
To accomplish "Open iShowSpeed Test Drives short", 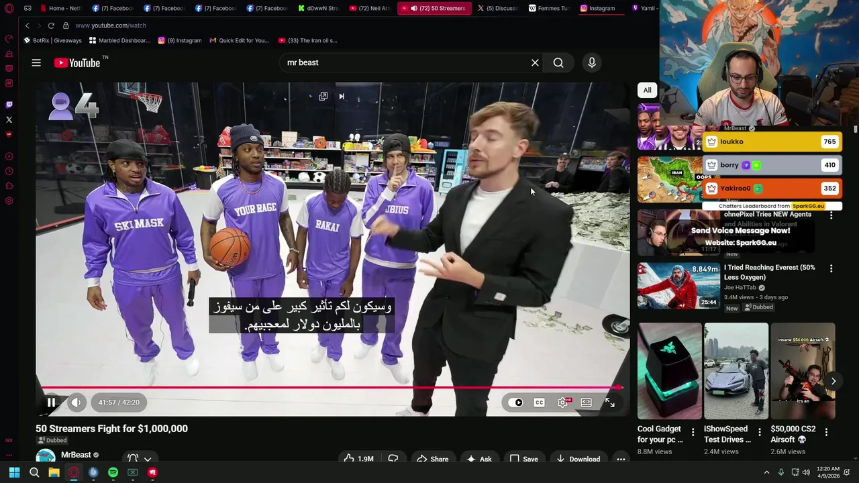I will [x=736, y=371].
